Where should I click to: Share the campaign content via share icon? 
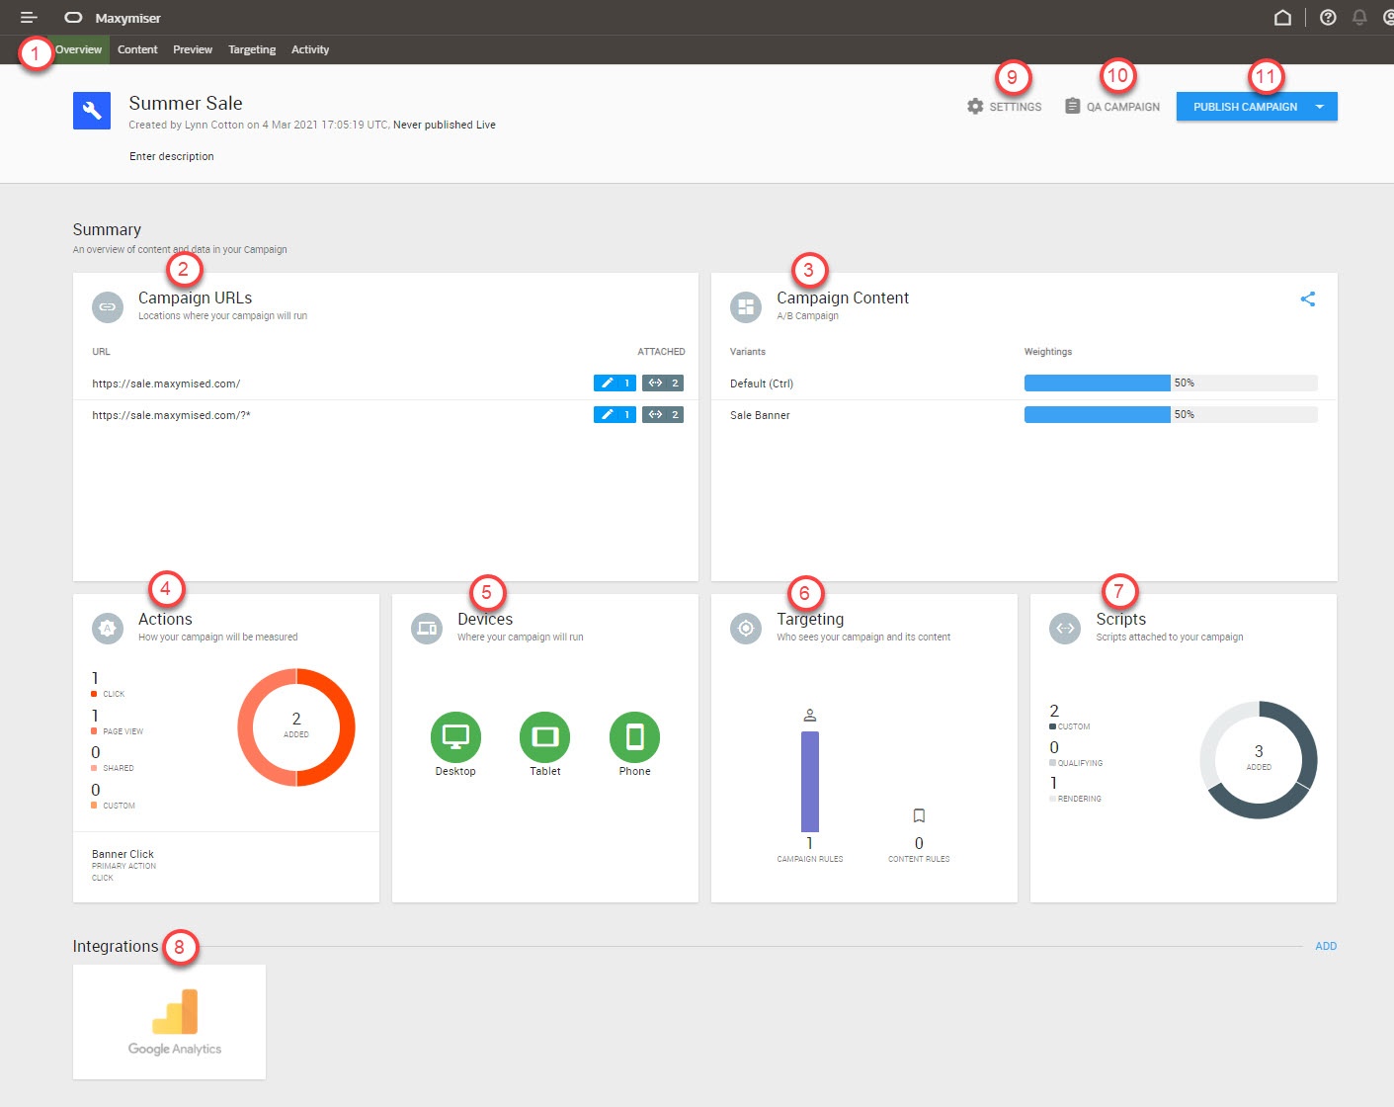[1308, 298]
